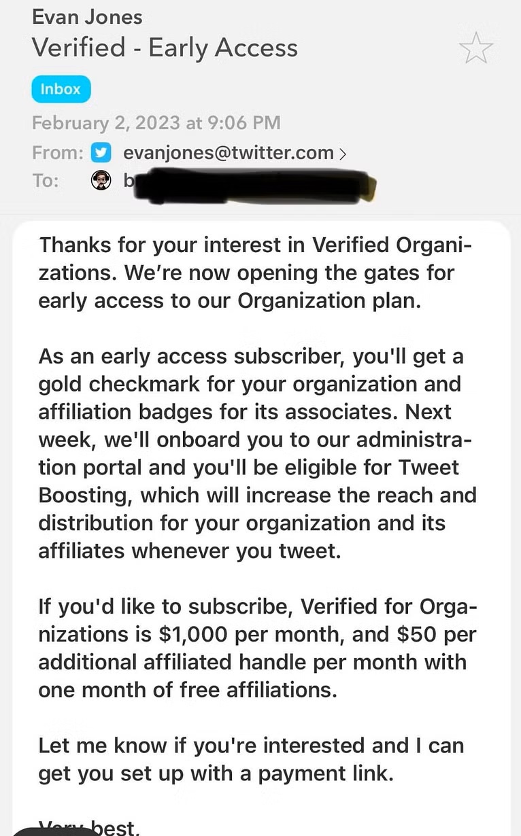521x836 pixels.
Task: Click the Twitter bird icon beside sender address
Action: click(101, 153)
